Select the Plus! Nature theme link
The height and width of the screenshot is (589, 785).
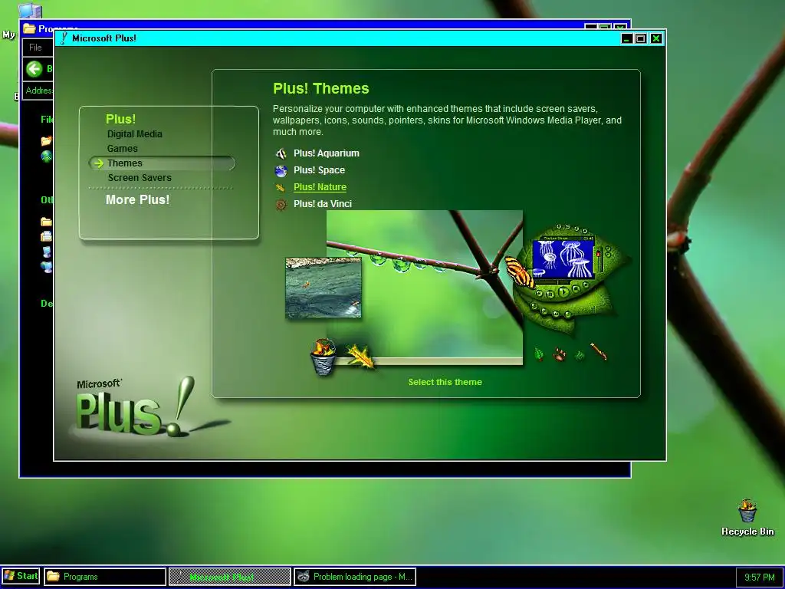[x=320, y=187]
